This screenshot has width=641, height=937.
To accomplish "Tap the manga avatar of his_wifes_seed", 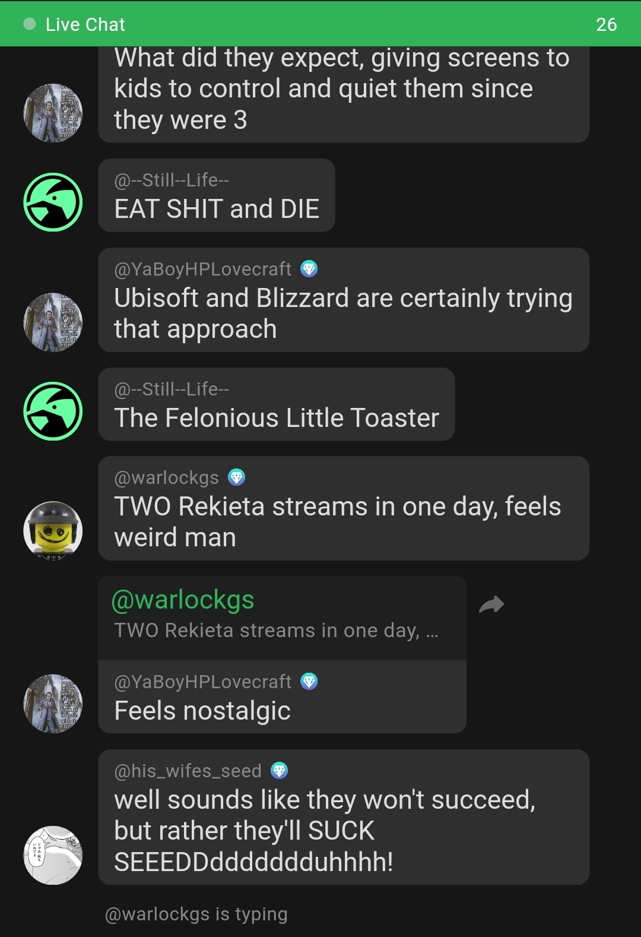I will [x=53, y=855].
